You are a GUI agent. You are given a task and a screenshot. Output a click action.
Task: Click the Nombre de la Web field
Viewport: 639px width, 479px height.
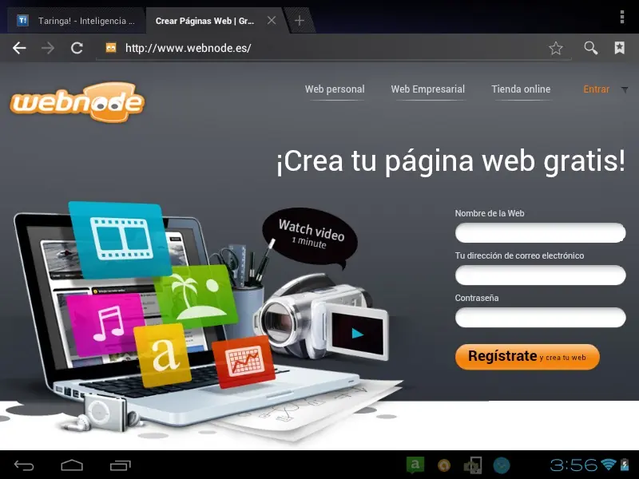coord(541,233)
